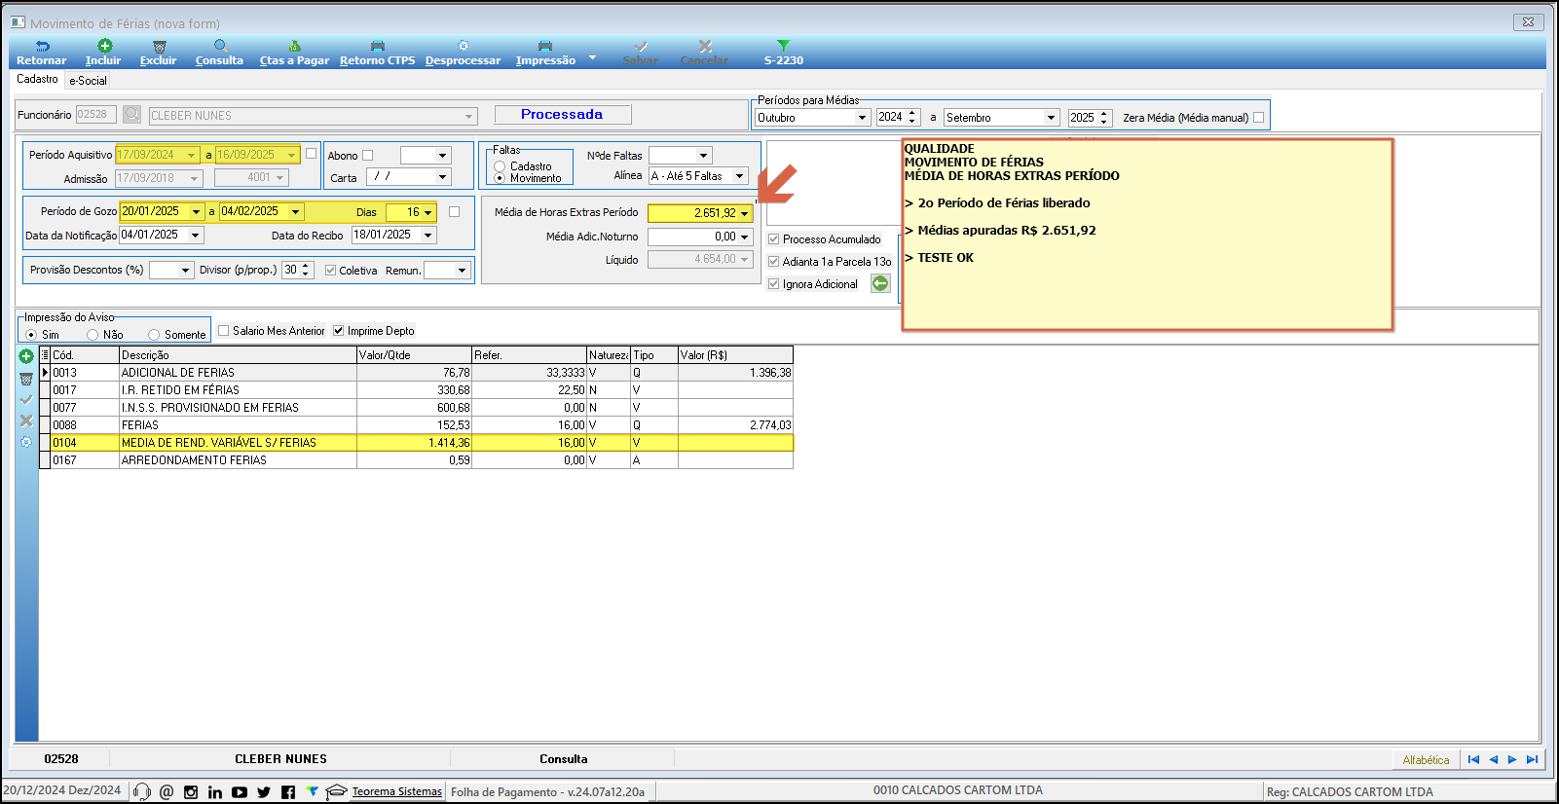Screen dimensions: 1559x804
Task: Click the Processada status button
Action: [562, 115]
